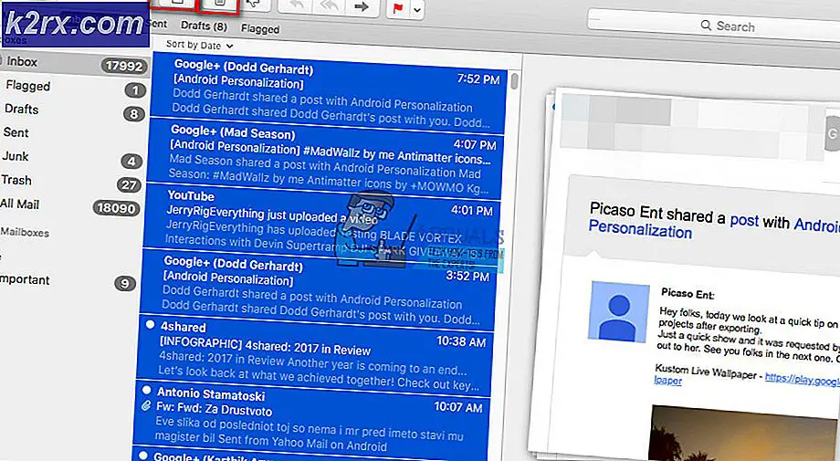Open the 7:52 PM Google+ Dodd Gerhardt message
840x461 pixels.
(x=329, y=93)
